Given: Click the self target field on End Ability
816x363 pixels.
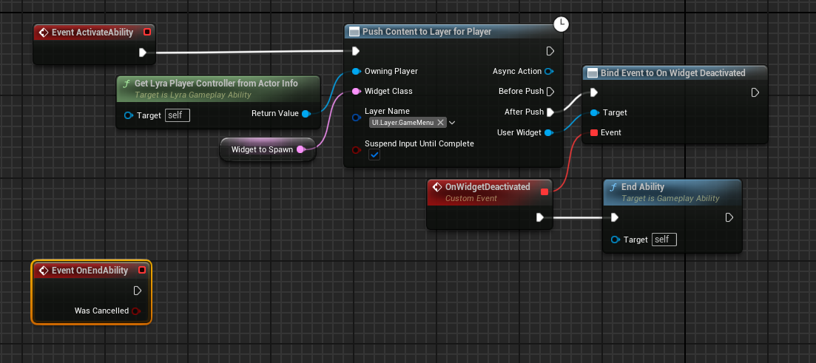Looking at the screenshot, I should [x=664, y=240].
